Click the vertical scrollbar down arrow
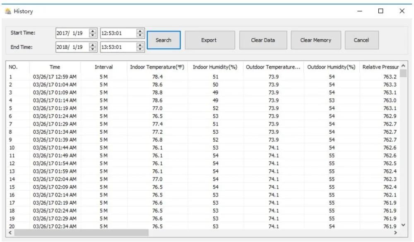 [x=403, y=225]
